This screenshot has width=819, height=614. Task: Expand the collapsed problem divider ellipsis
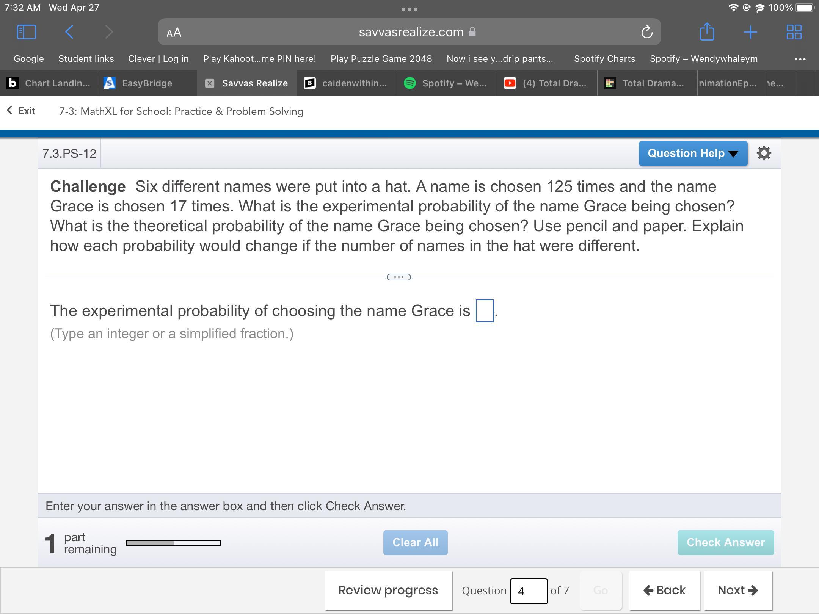[399, 277]
